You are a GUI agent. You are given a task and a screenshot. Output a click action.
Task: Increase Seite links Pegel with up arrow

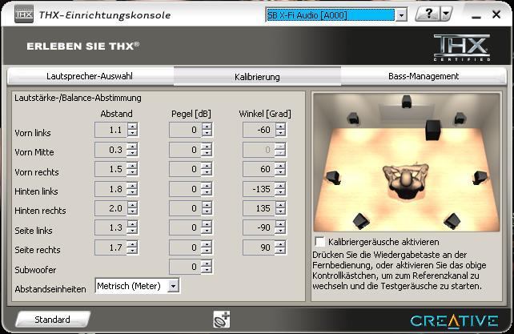(x=207, y=223)
